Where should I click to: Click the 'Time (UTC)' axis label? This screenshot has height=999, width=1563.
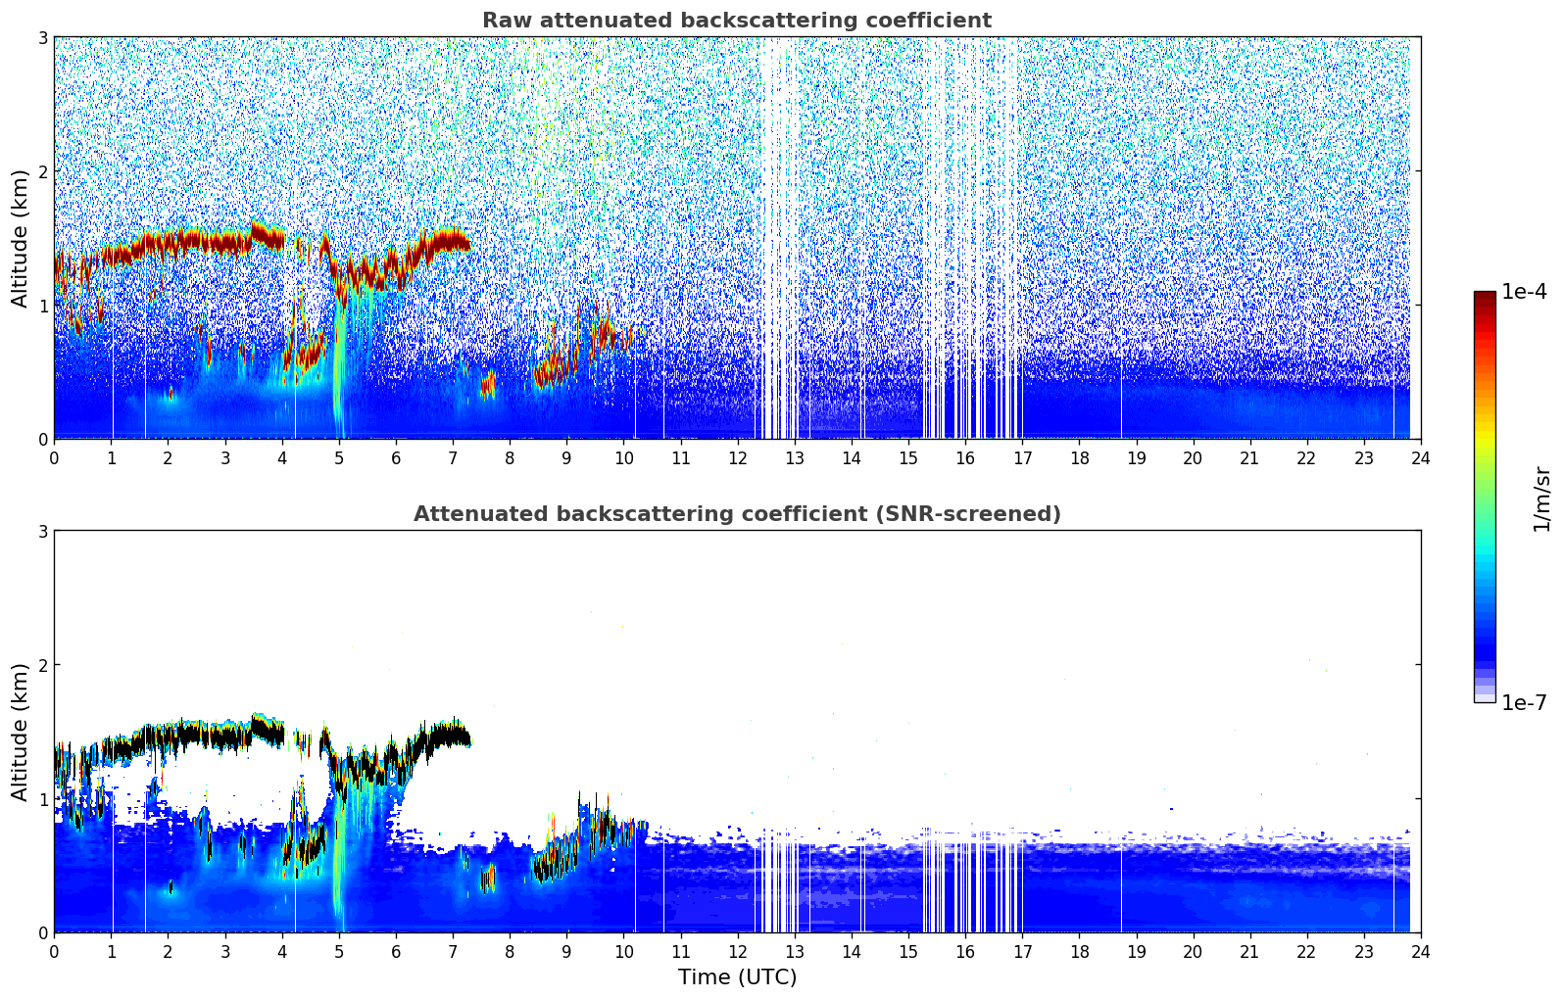coord(737,977)
